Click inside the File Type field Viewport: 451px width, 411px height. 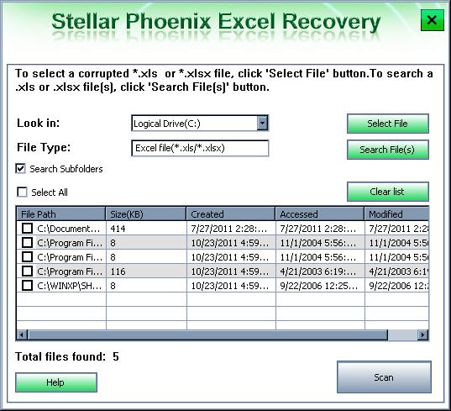pos(200,148)
